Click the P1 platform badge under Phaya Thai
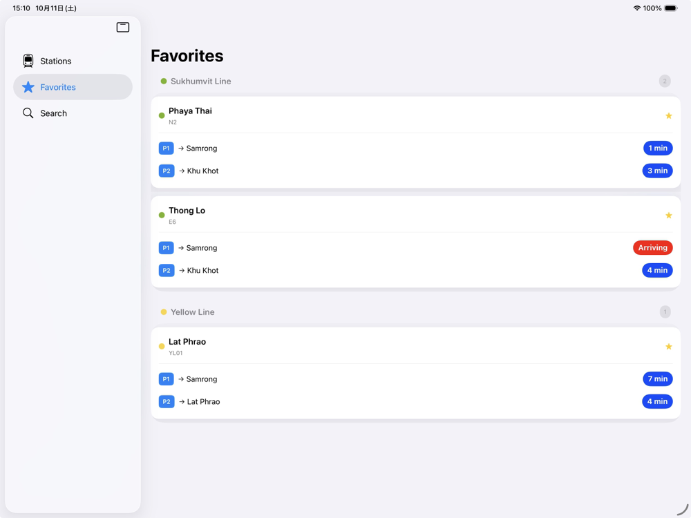 167,148
